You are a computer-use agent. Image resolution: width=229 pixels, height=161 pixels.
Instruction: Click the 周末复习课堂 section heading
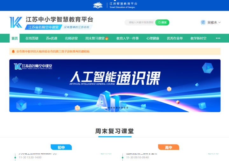click(x=114, y=131)
